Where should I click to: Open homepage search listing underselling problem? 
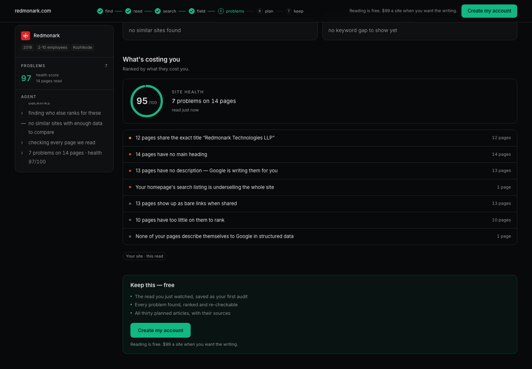[320, 187]
